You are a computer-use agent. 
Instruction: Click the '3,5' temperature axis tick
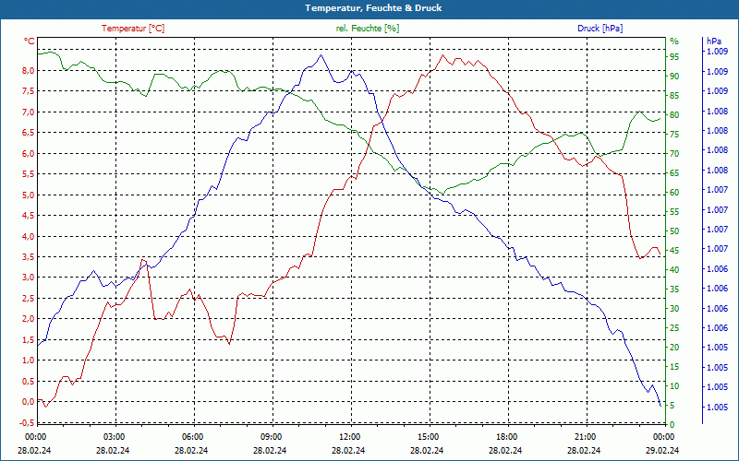(x=29, y=257)
